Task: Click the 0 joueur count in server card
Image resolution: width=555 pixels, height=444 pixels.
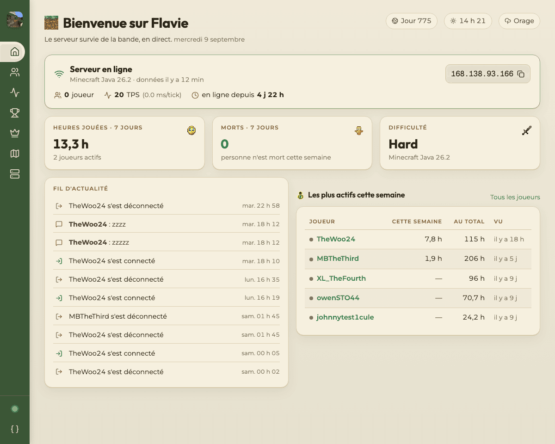Action: [74, 95]
